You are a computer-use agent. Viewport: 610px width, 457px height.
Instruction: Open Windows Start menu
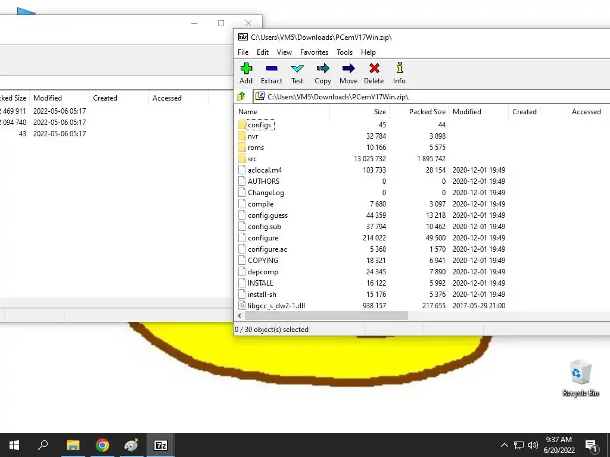point(14,445)
